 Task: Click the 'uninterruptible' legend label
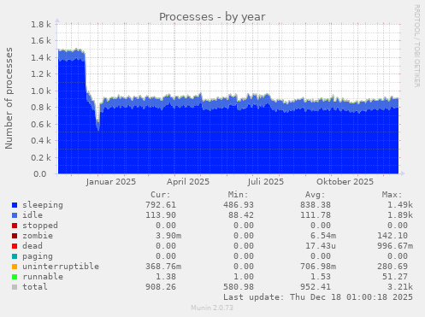[61, 267]
